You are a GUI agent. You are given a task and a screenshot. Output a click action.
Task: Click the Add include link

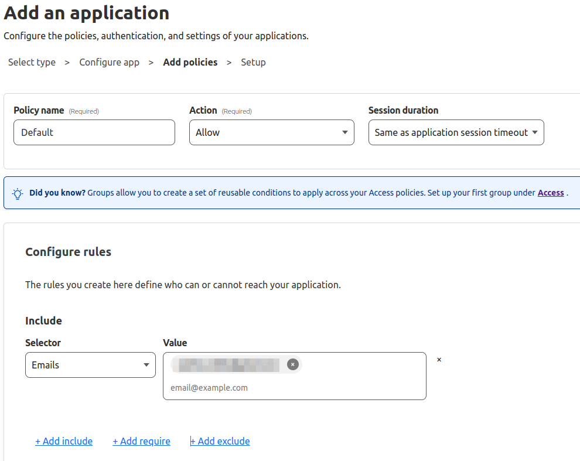point(64,441)
